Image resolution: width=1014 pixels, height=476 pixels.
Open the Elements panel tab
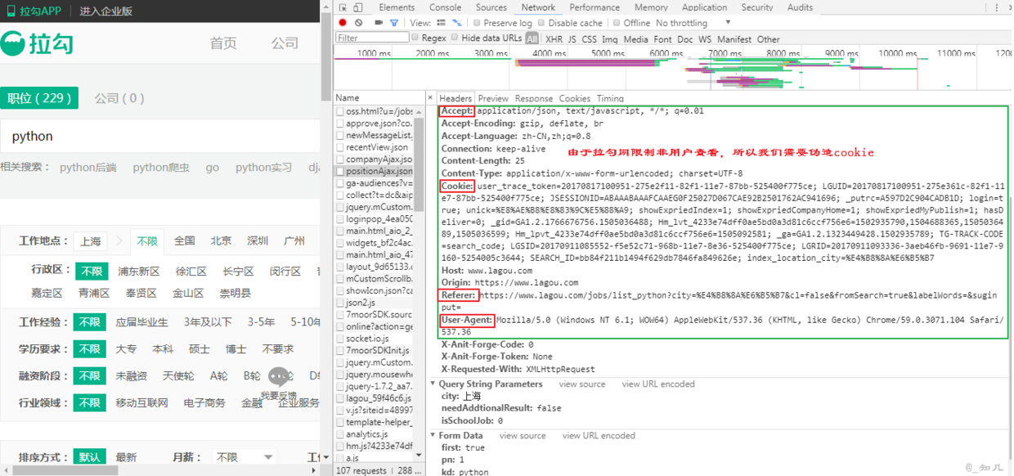point(397,7)
